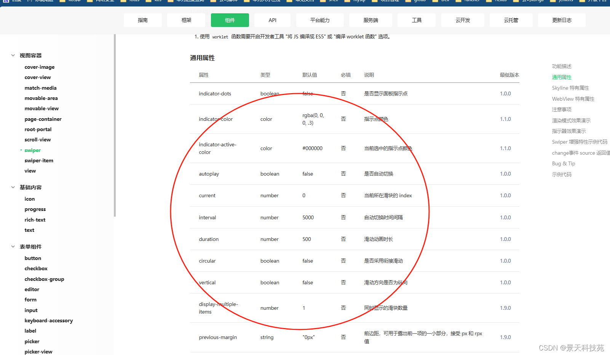Open keyboard-accessory component page

[x=49, y=320]
